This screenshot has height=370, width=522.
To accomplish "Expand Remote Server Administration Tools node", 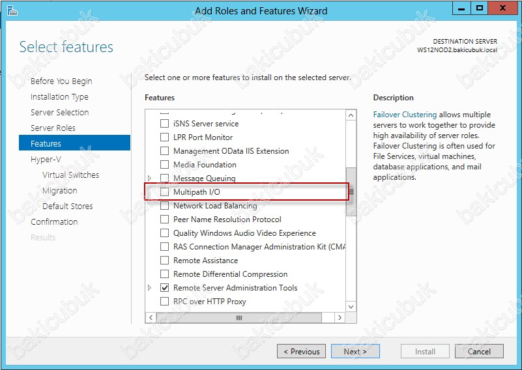I will coord(149,287).
